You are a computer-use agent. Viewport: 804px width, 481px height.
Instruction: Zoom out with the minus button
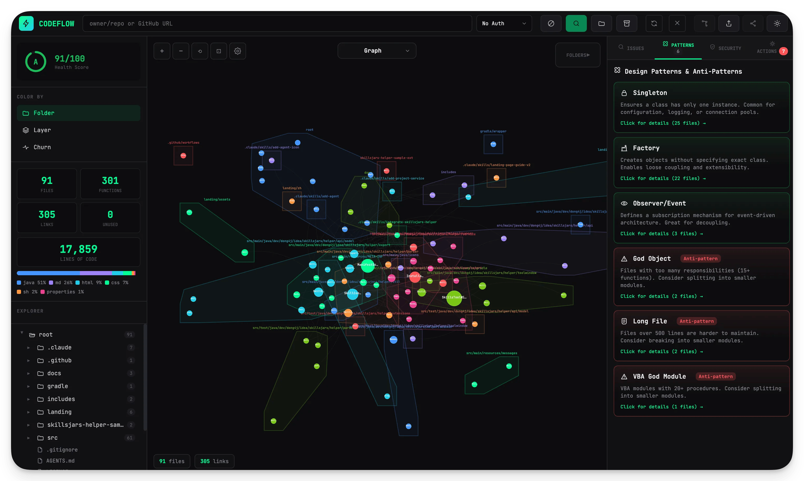point(181,51)
